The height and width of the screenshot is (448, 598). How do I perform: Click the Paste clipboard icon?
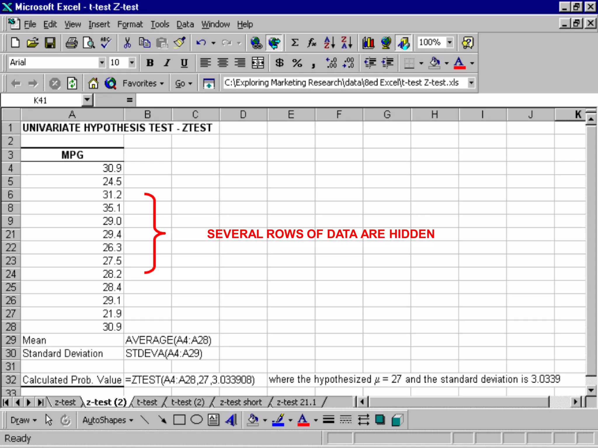(x=162, y=43)
